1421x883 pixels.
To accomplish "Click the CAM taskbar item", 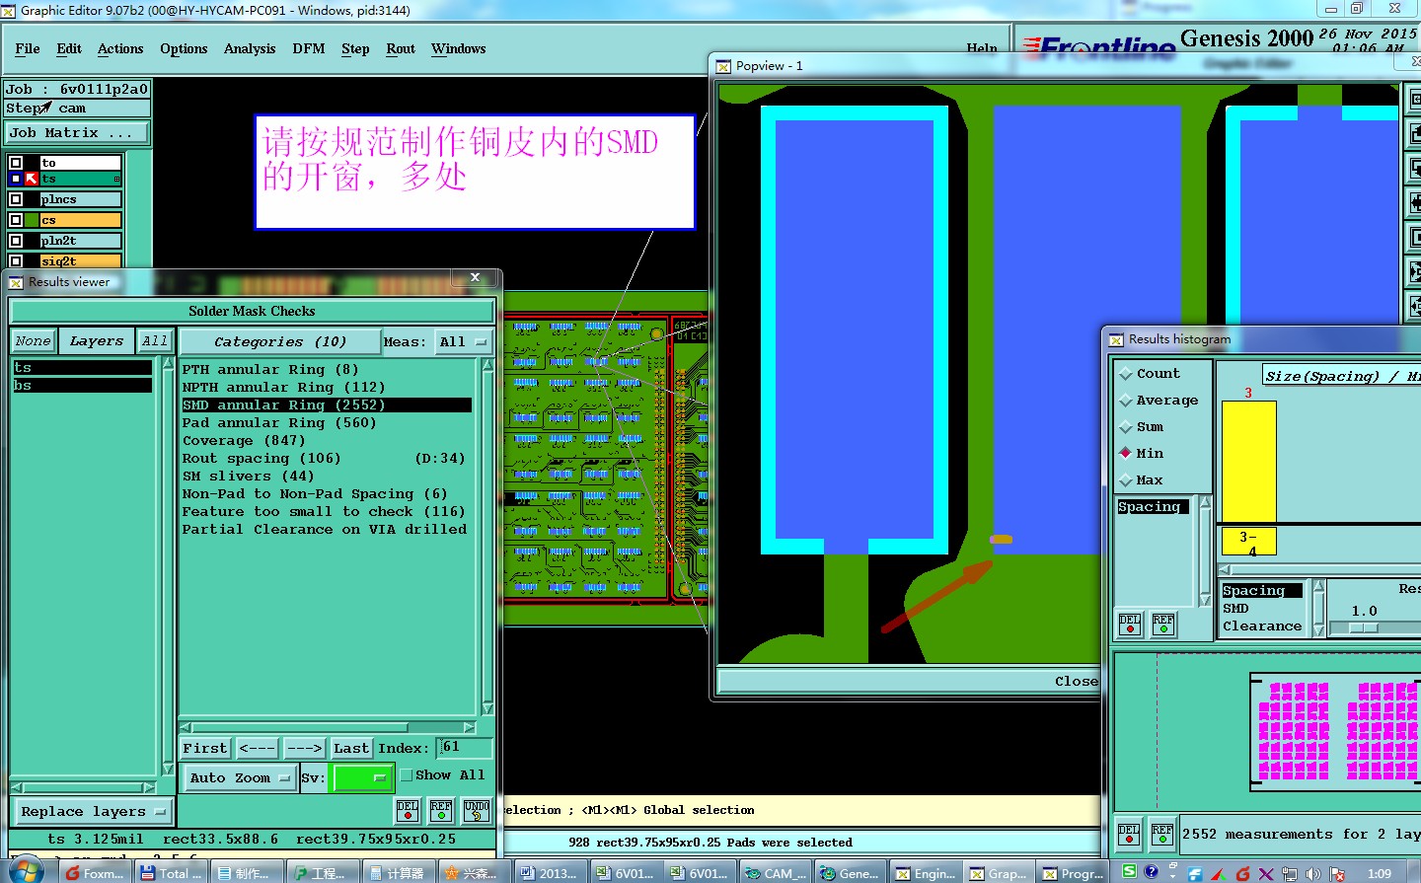I will (x=776, y=873).
